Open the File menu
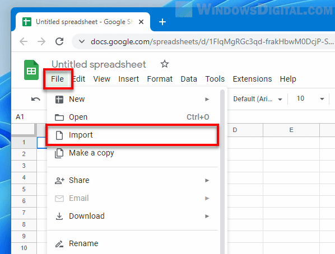This screenshot has width=335, height=254. tap(58, 79)
